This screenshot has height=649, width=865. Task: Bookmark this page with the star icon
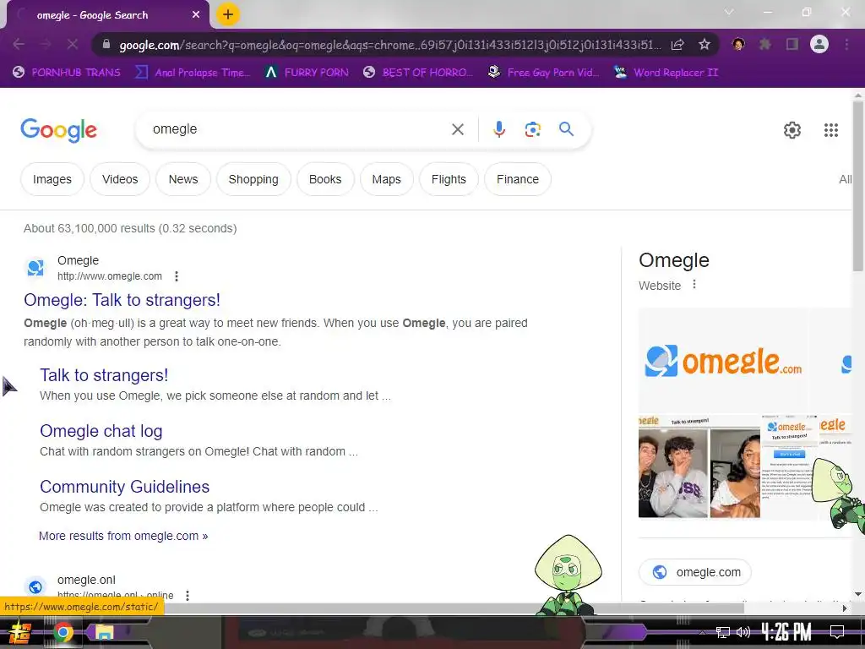[705, 45]
